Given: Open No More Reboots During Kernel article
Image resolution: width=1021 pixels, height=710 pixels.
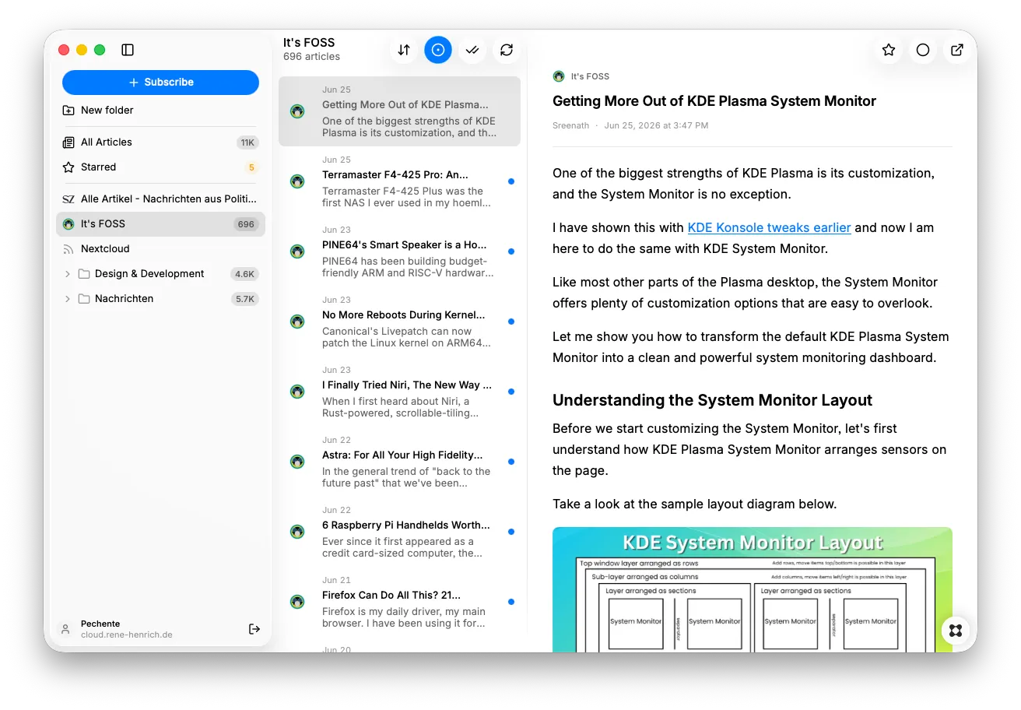Looking at the screenshot, I should coord(399,322).
